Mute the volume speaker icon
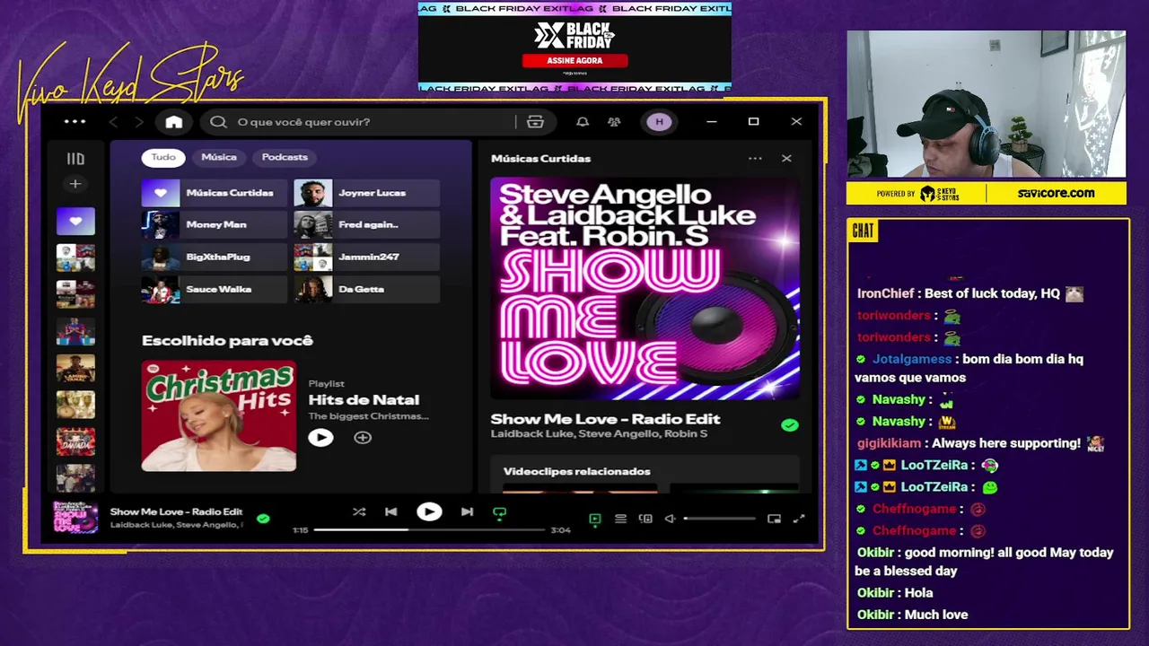Viewport: 1149px width, 646px height. [670, 519]
